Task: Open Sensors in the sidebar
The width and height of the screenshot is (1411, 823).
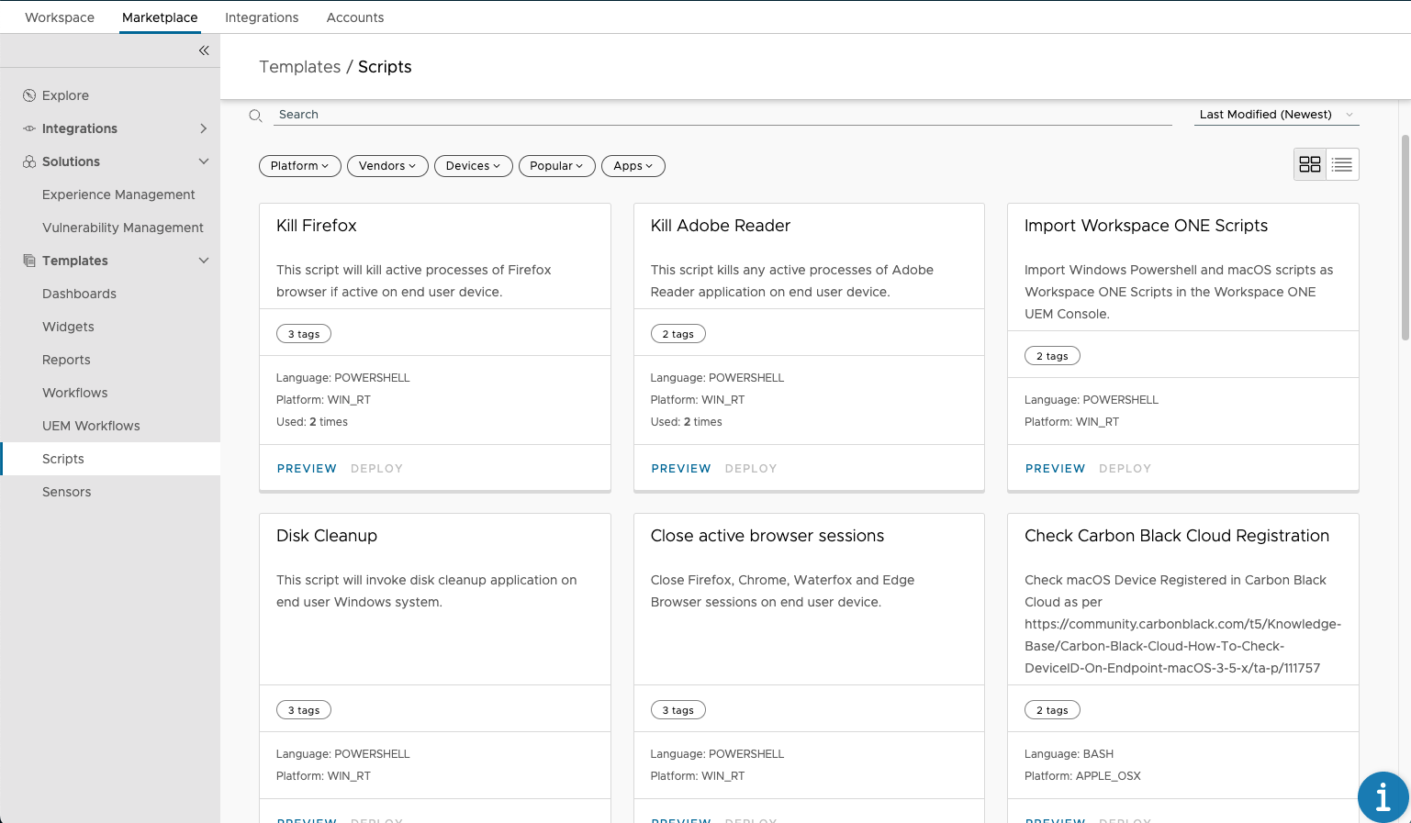Action: pyautogui.click(x=67, y=492)
